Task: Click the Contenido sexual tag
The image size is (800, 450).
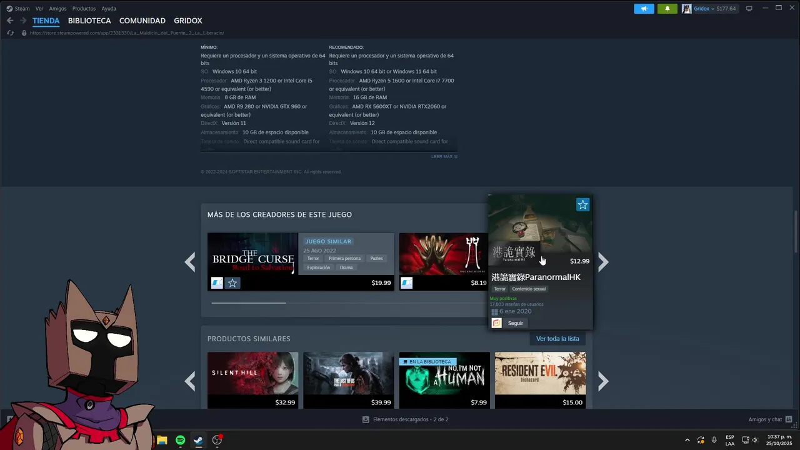Action: coord(529,289)
